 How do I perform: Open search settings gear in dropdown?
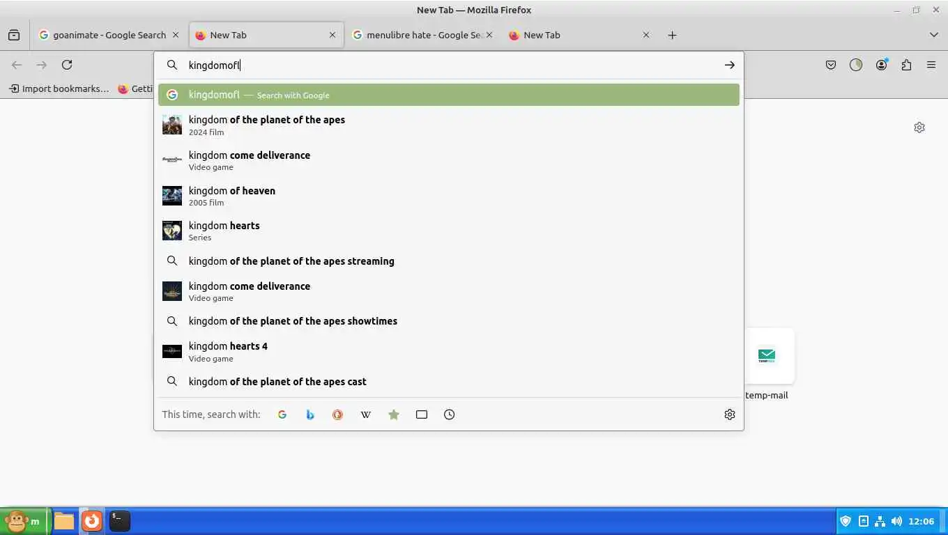point(730,414)
